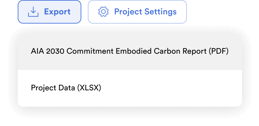Select the AIA 2030 Embodied Carbon Report option

[x=130, y=52]
